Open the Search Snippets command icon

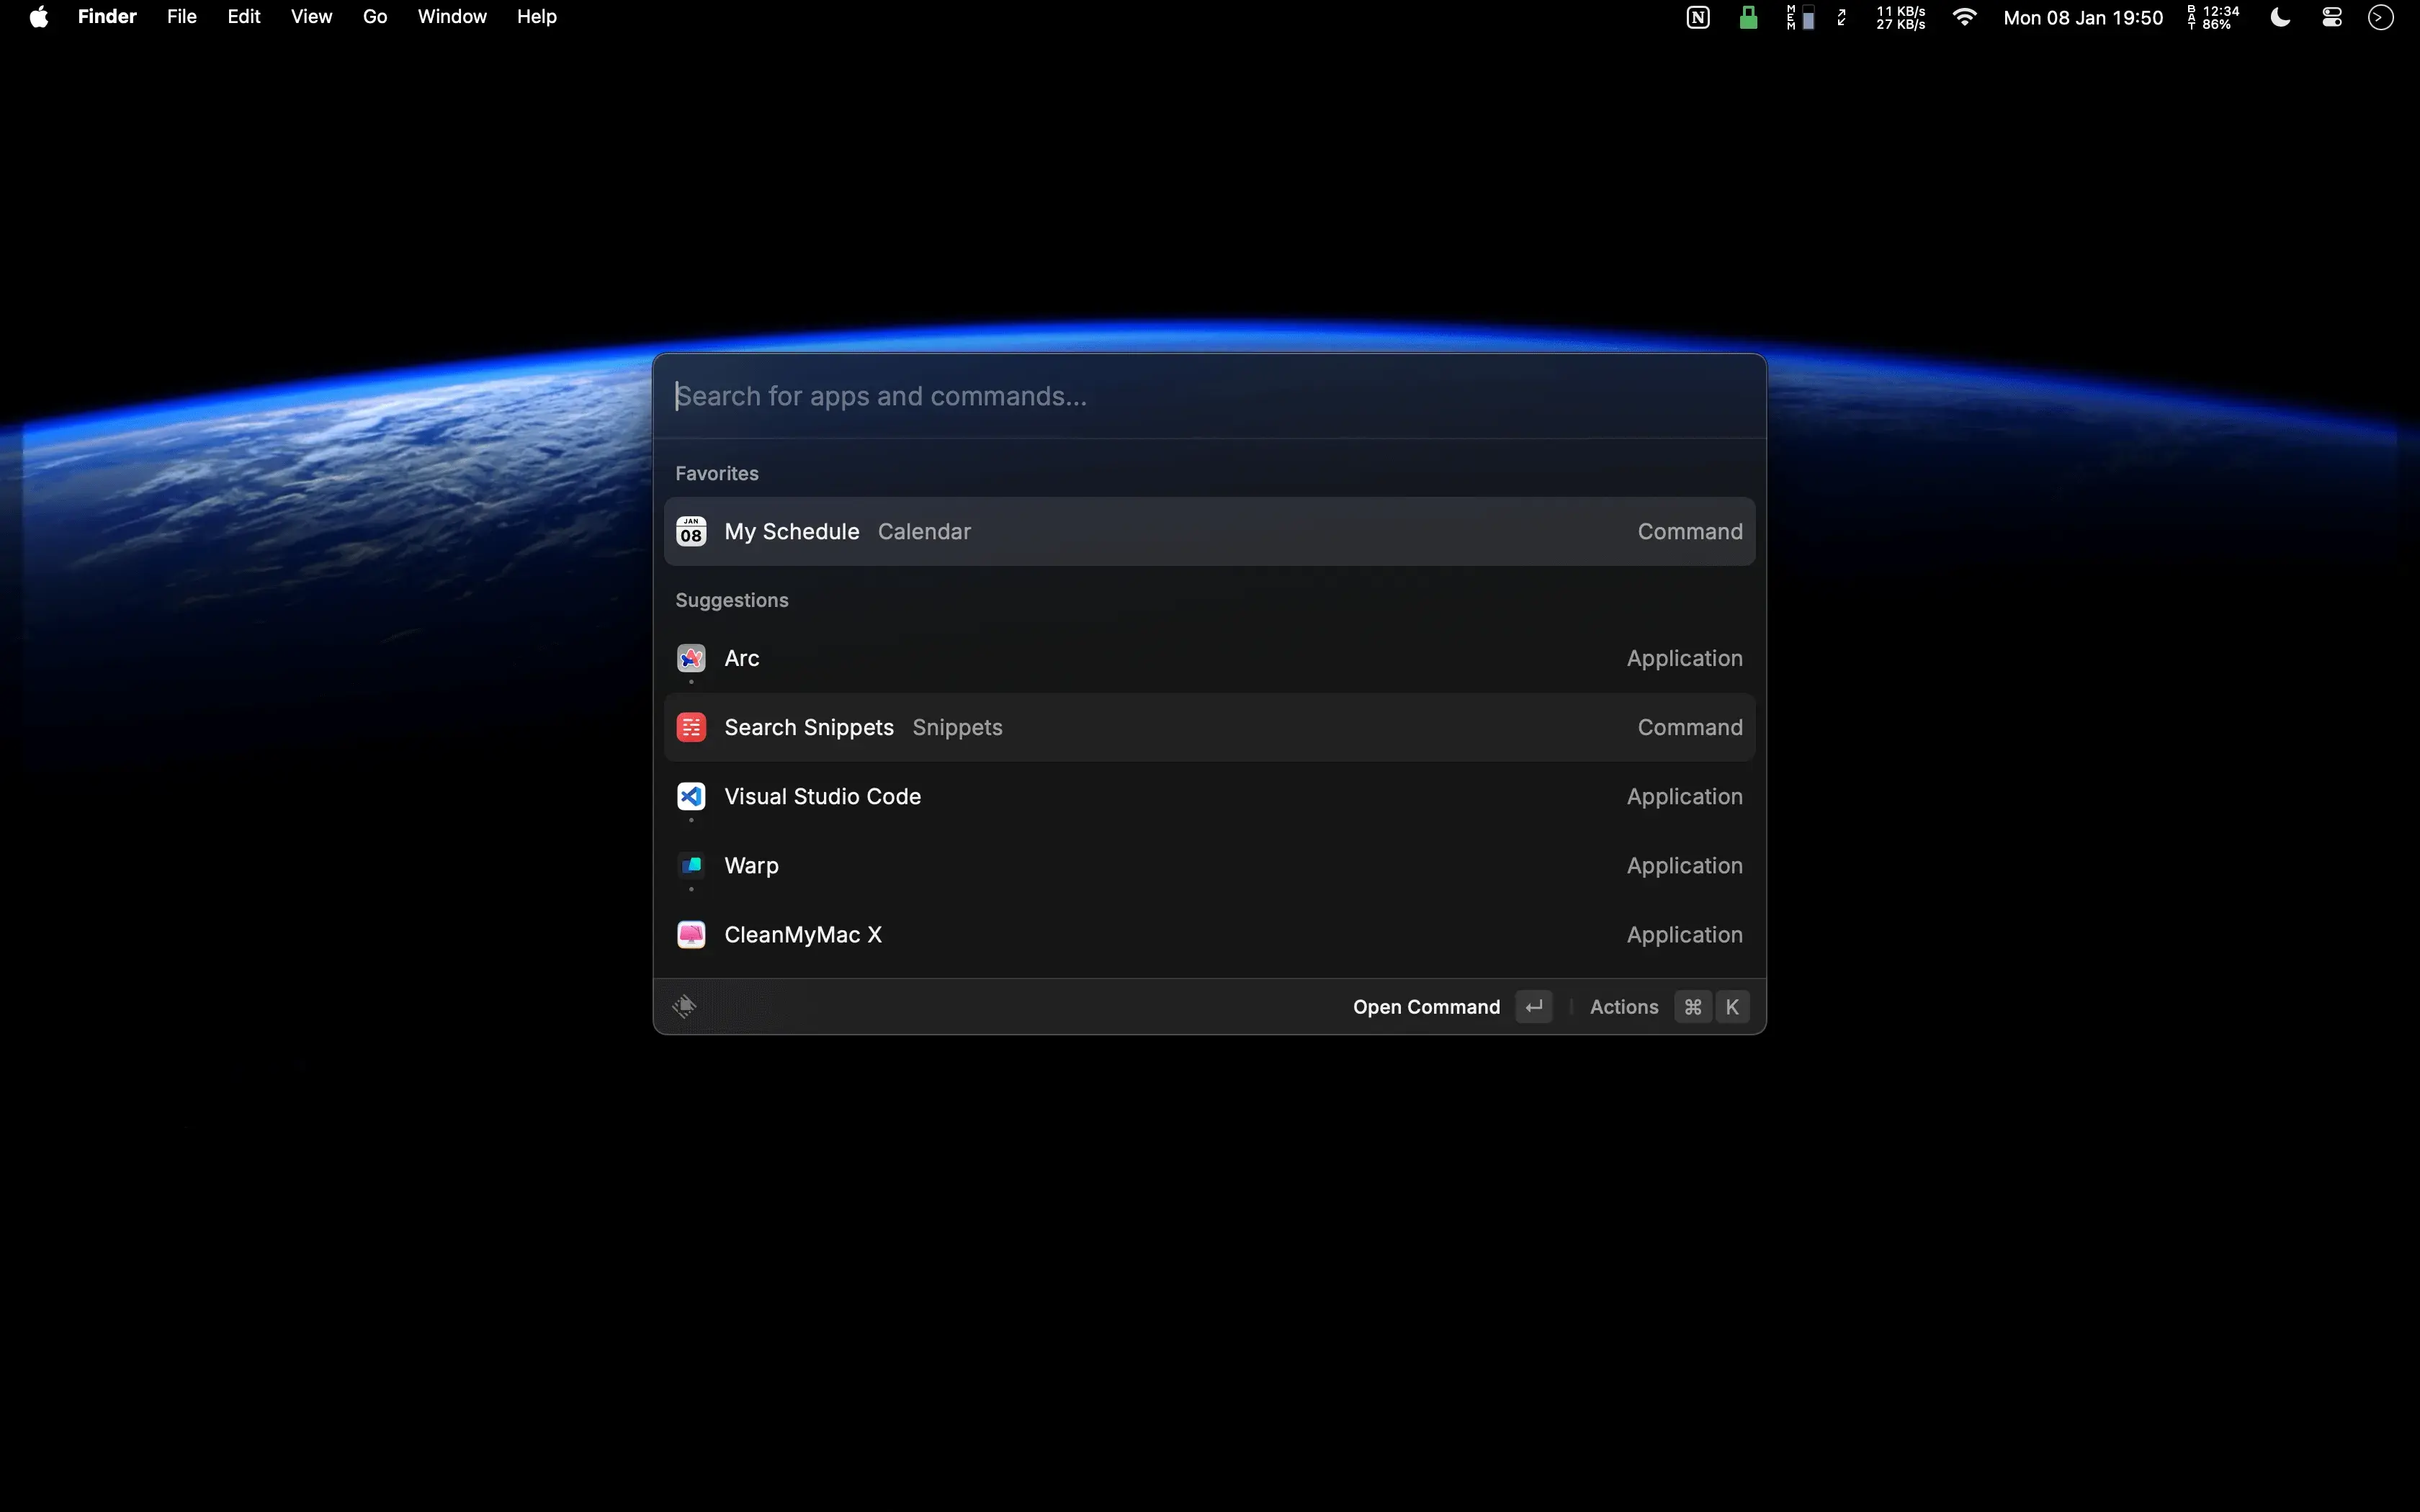pos(691,727)
